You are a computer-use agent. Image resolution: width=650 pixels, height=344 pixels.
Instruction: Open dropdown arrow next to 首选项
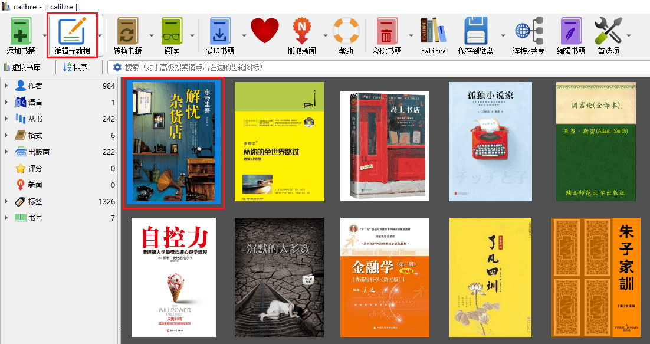(629, 35)
